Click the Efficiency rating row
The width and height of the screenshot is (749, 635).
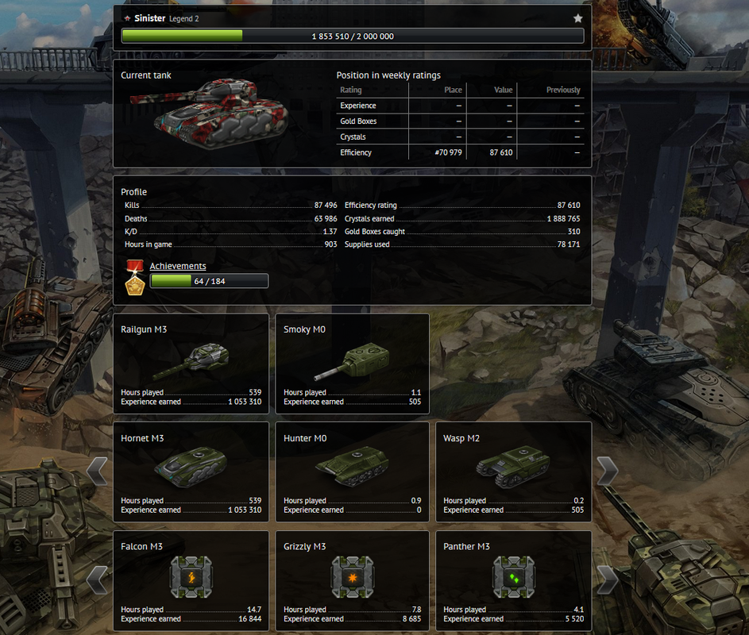click(x=462, y=206)
